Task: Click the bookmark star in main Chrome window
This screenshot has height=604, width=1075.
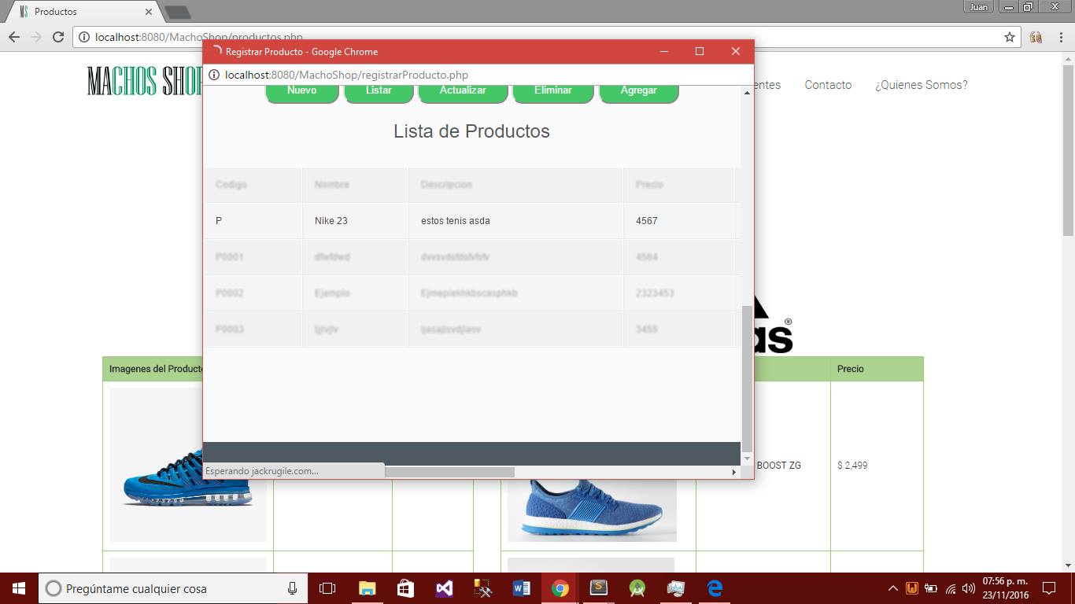Action: point(1010,37)
